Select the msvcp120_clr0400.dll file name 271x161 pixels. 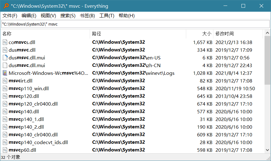[33, 104]
